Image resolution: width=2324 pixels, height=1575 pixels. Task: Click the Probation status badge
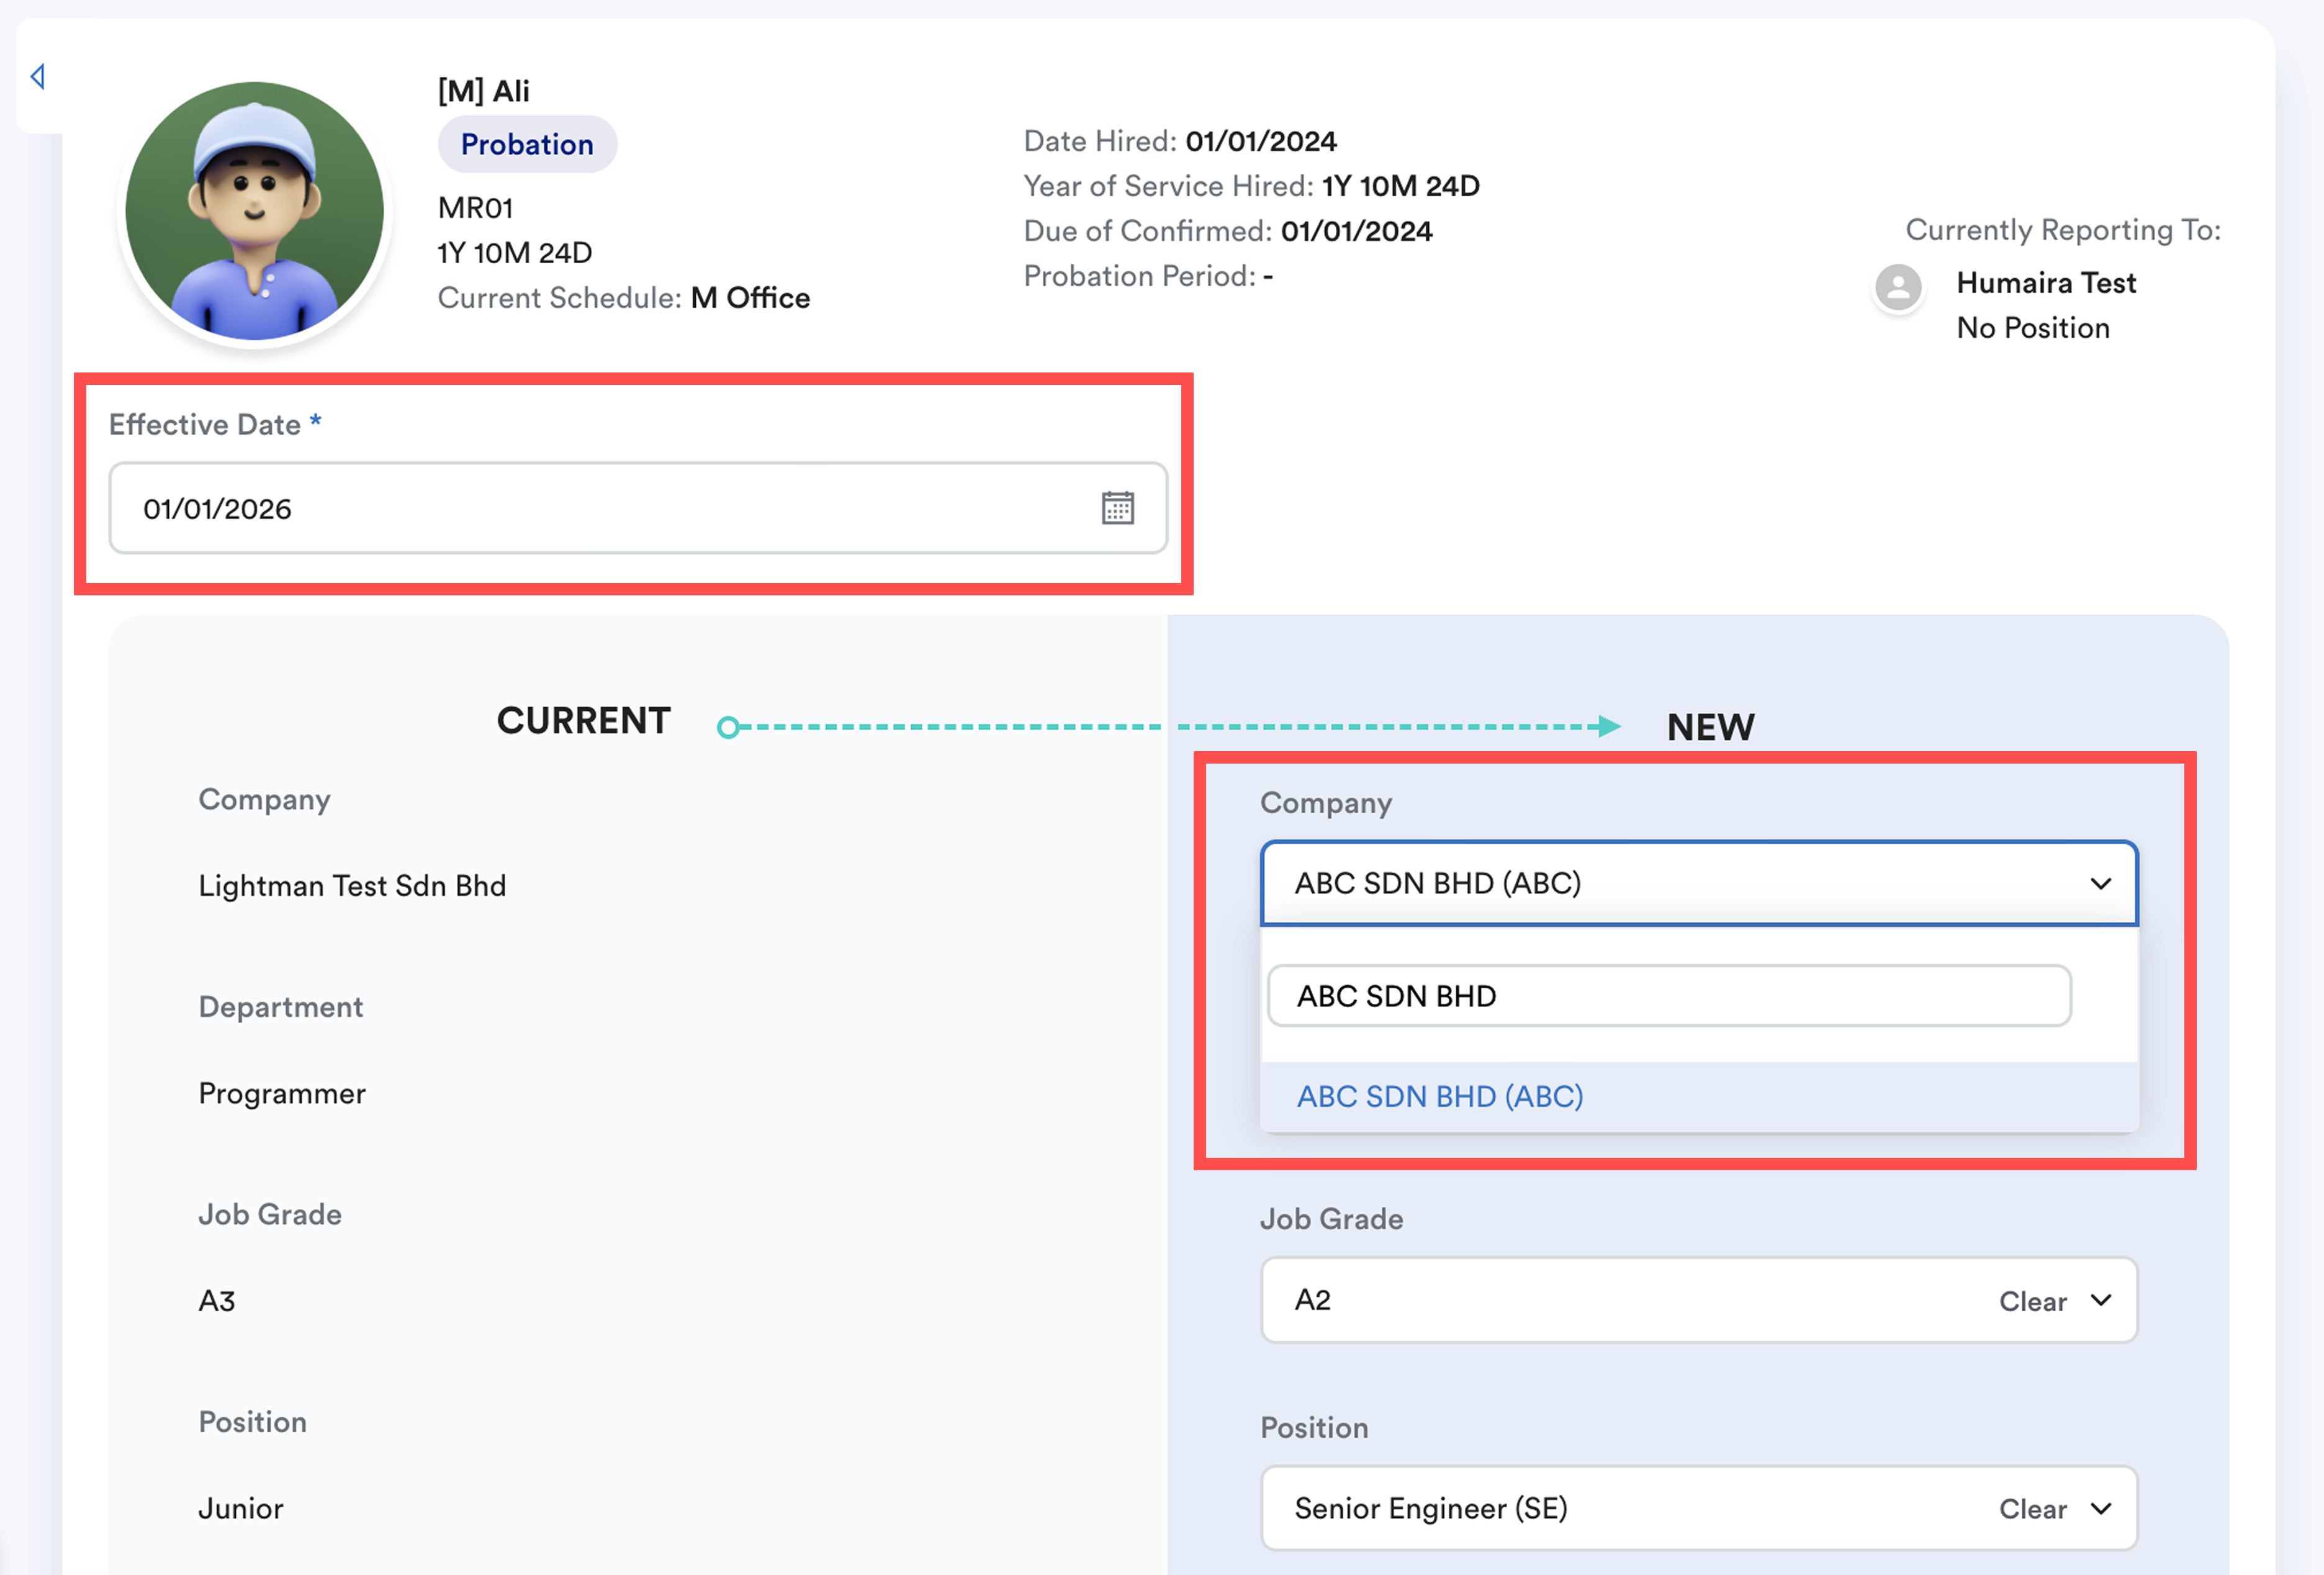click(527, 144)
